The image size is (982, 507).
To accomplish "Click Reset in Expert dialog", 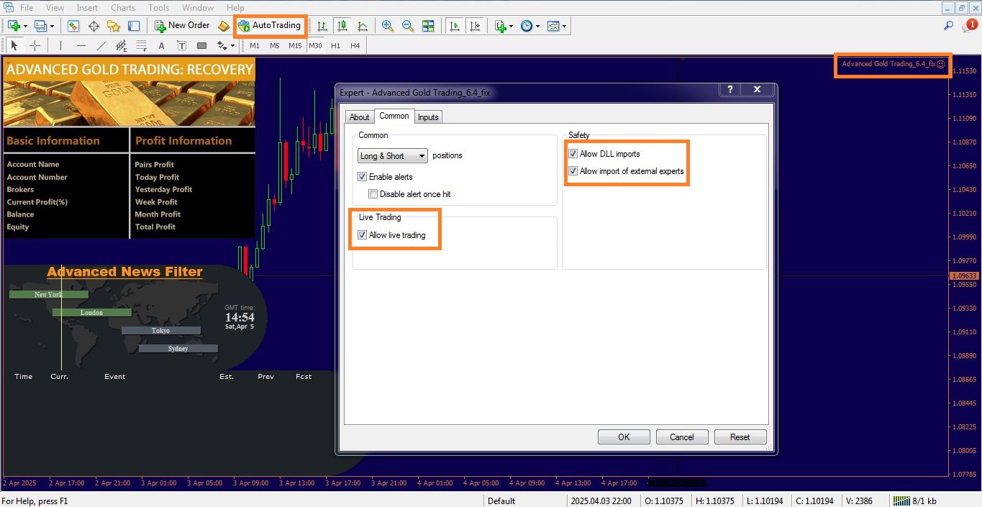I will coord(740,437).
